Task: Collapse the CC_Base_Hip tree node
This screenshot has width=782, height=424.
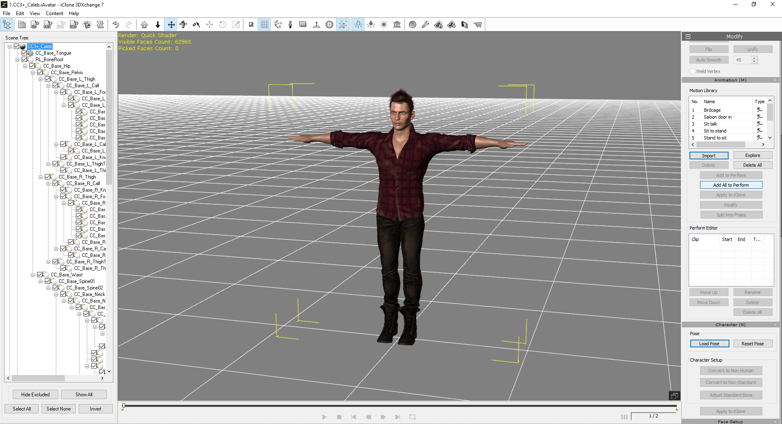Action: coord(25,66)
